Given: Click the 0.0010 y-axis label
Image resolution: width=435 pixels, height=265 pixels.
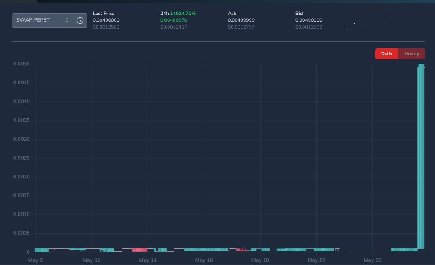Looking at the screenshot, I should [x=21, y=214].
